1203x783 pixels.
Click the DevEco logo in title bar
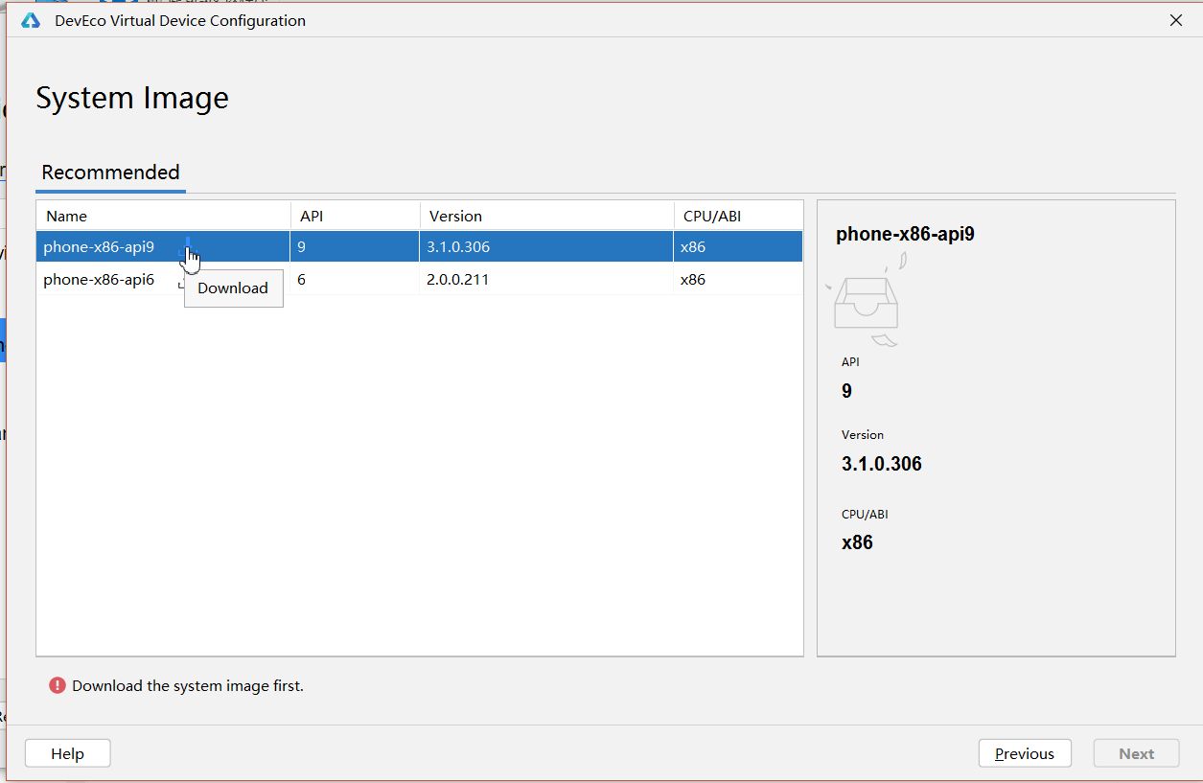click(x=31, y=20)
